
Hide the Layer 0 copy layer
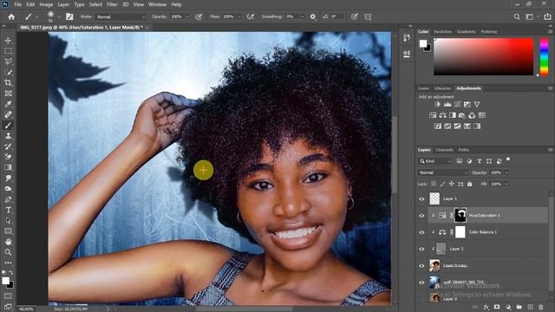pos(421,266)
